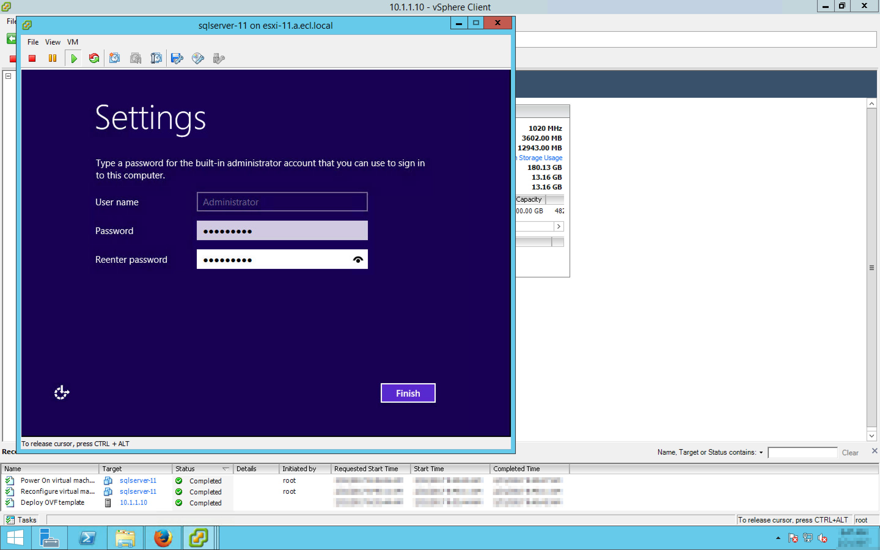Open Snapshot Manager toolbar icon
Image resolution: width=880 pixels, height=550 pixels.
[156, 58]
